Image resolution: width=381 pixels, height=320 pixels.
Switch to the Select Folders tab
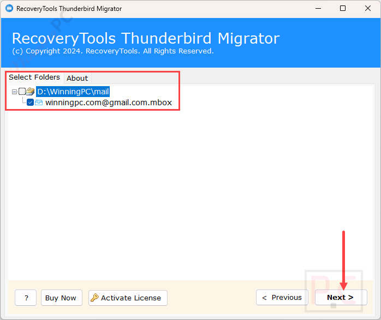pos(34,77)
